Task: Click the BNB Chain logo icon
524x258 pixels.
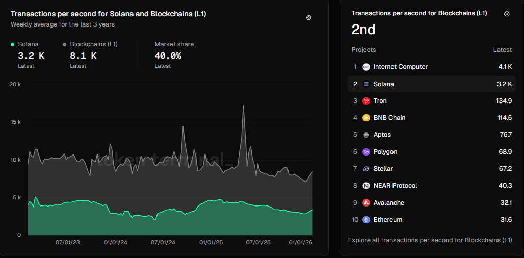Action: coord(366,118)
